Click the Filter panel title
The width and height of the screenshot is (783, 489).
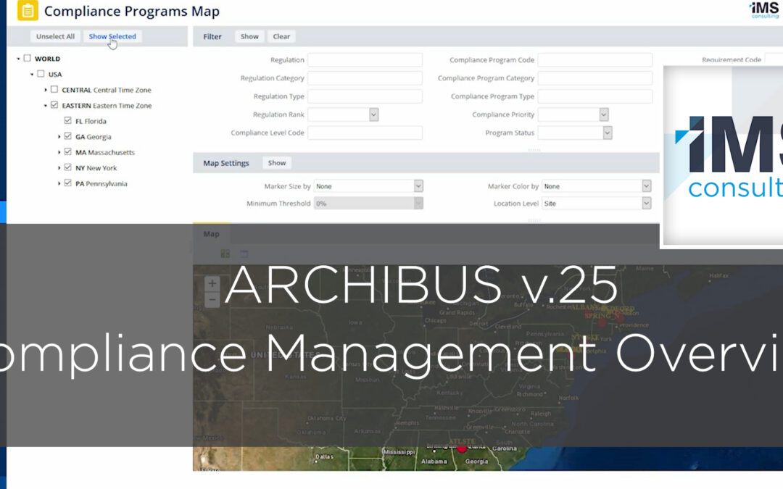point(212,36)
